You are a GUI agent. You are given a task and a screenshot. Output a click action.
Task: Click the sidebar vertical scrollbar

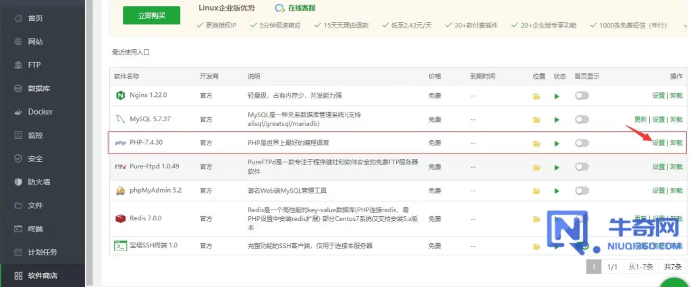point(90,143)
